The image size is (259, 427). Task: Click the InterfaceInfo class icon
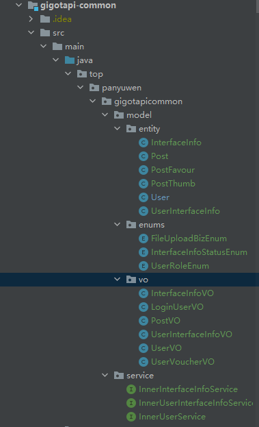coord(144,143)
